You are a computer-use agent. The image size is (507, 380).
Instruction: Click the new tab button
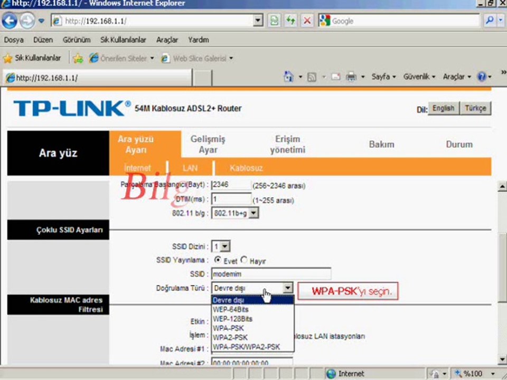coord(202,78)
